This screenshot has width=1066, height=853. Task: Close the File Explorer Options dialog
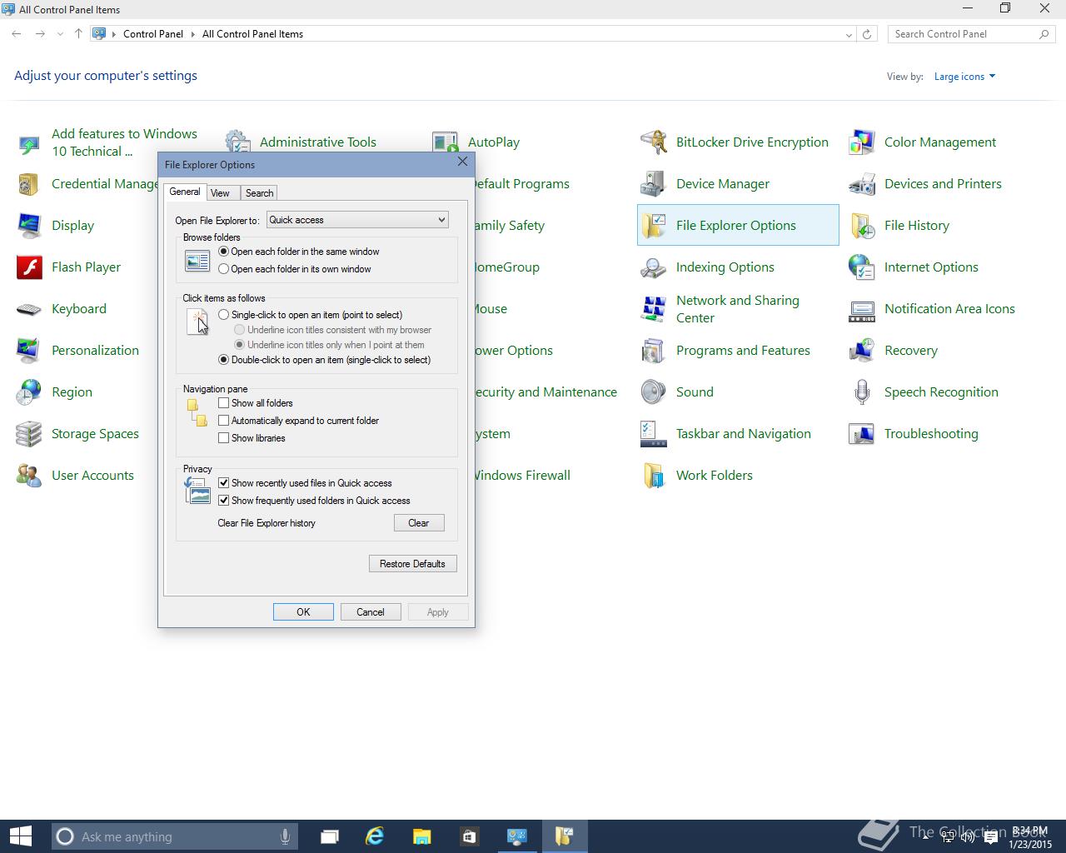(x=462, y=162)
